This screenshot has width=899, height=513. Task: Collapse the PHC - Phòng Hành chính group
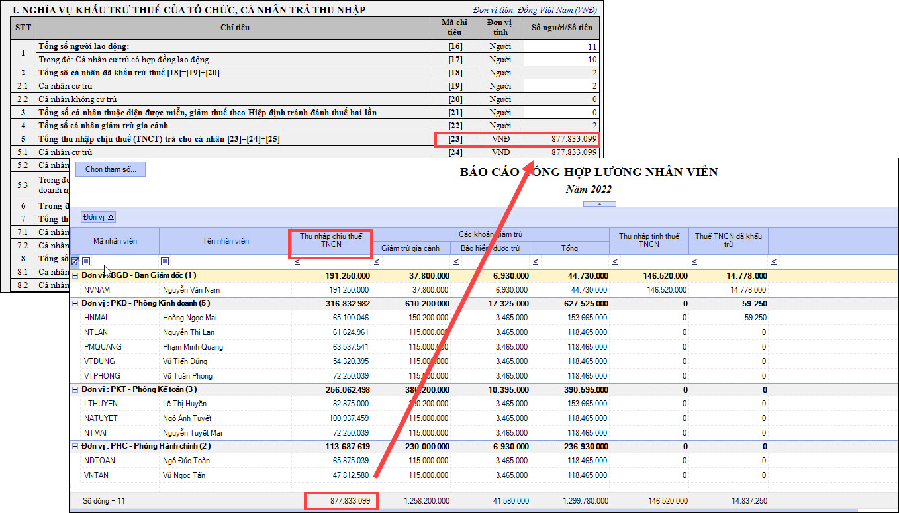coord(75,446)
